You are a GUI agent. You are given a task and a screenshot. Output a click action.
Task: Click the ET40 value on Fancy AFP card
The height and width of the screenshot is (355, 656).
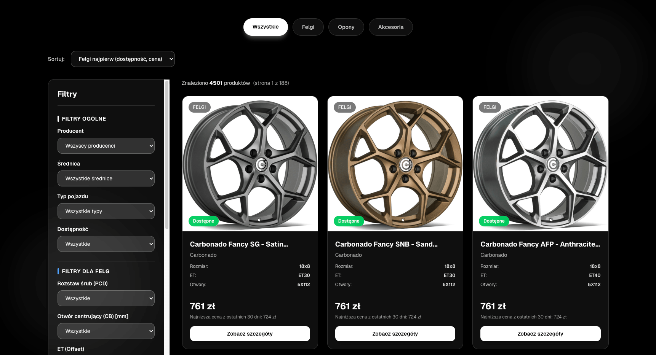point(595,275)
